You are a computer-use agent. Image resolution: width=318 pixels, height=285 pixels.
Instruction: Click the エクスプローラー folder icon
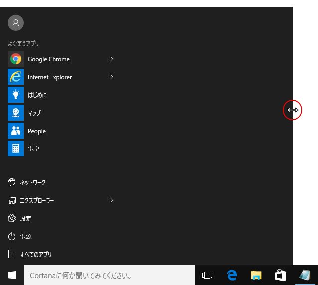coord(12,200)
